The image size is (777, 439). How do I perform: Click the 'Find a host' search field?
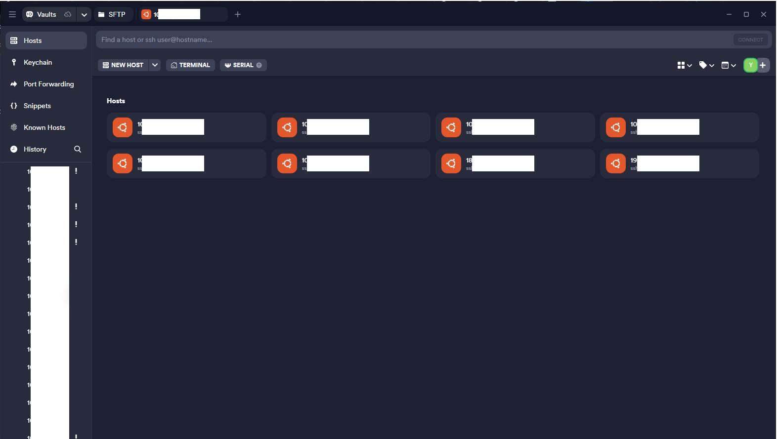coord(413,40)
